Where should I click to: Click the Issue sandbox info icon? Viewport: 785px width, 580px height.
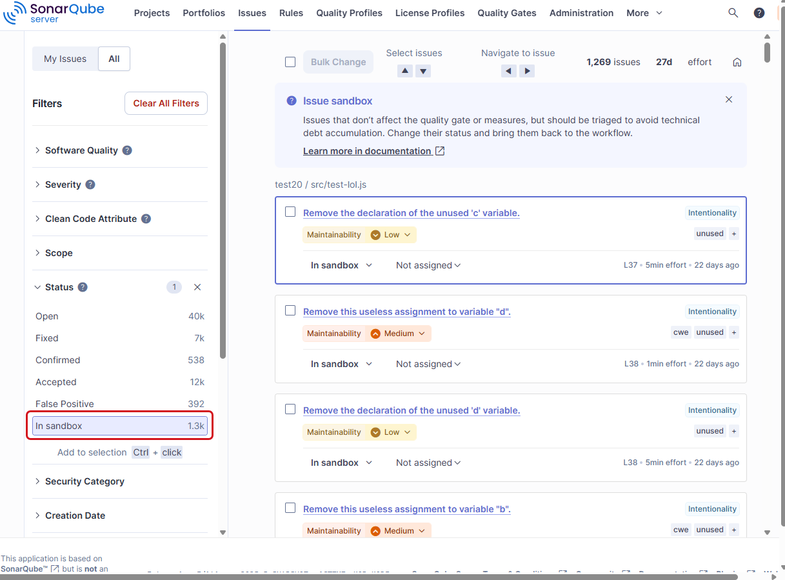tap(291, 101)
